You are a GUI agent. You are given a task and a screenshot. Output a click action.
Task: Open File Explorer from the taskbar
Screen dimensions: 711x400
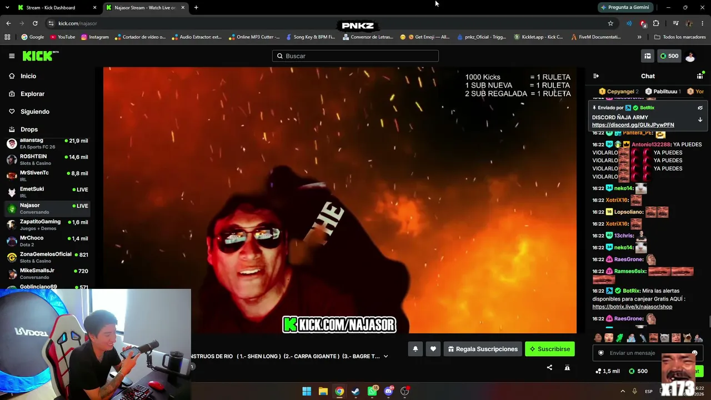pyautogui.click(x=323, y=391)
